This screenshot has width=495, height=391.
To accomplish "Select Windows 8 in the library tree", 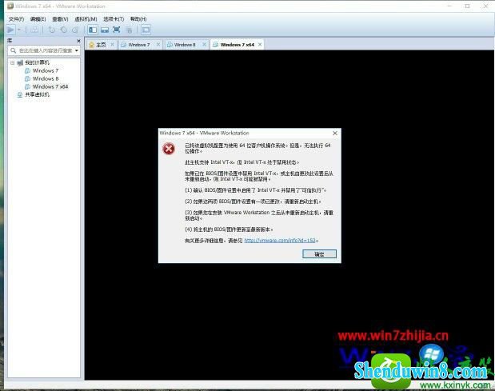I will point(46,78).
